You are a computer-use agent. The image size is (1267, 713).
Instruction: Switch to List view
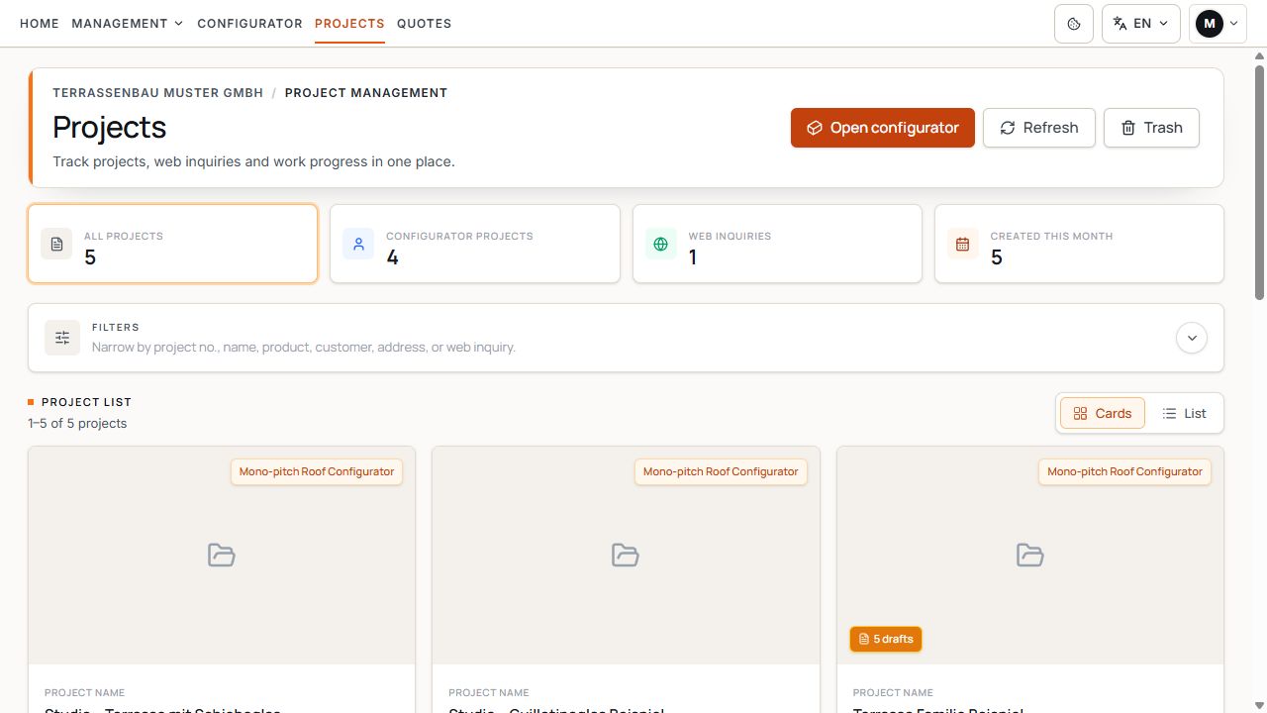pyautogui.click(x=1184, y=414)
